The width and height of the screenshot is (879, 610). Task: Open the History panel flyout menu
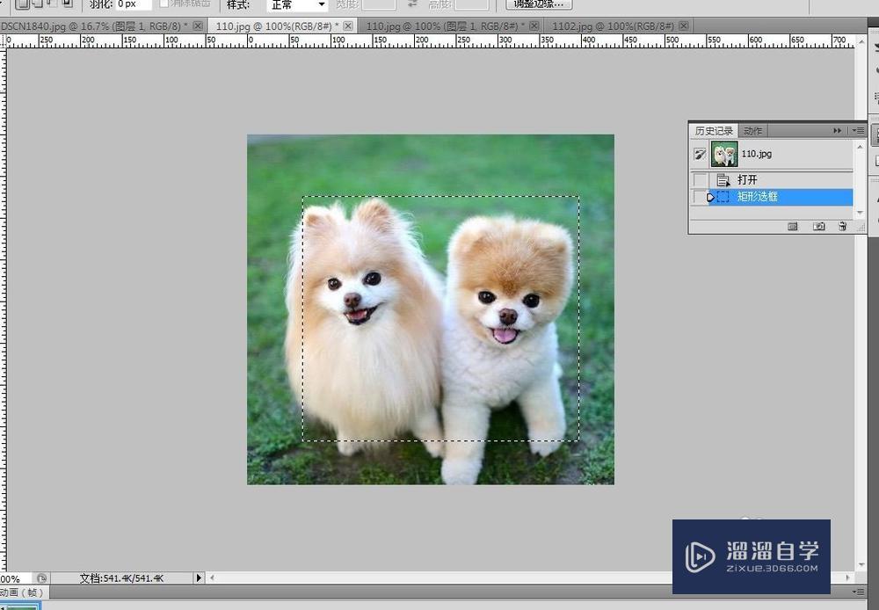pyautogui.click(x=858, y=130)
